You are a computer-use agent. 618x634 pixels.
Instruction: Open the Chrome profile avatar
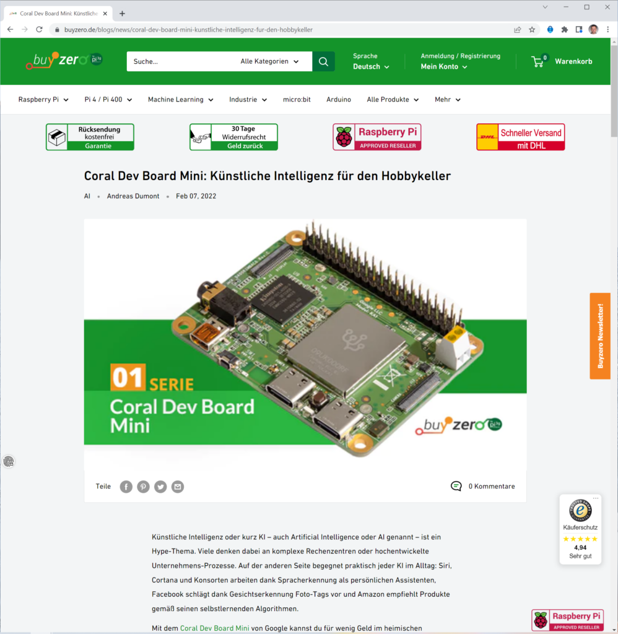[x=593, y=30]
